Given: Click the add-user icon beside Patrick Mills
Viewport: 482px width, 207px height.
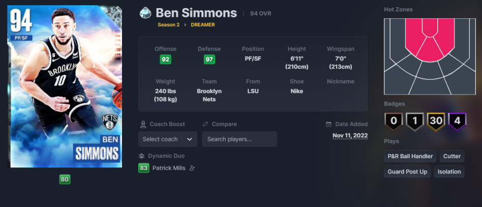Looking at the screenshot, I should [x=192, y=168].
